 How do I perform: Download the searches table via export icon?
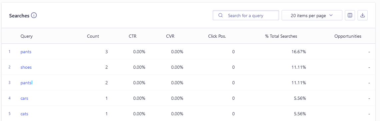[363, 15]
